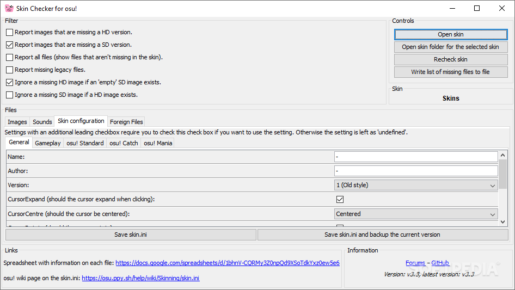Switch to the osu! Standard tab
The image size is (515, 290).
click(x=85, y=143)
